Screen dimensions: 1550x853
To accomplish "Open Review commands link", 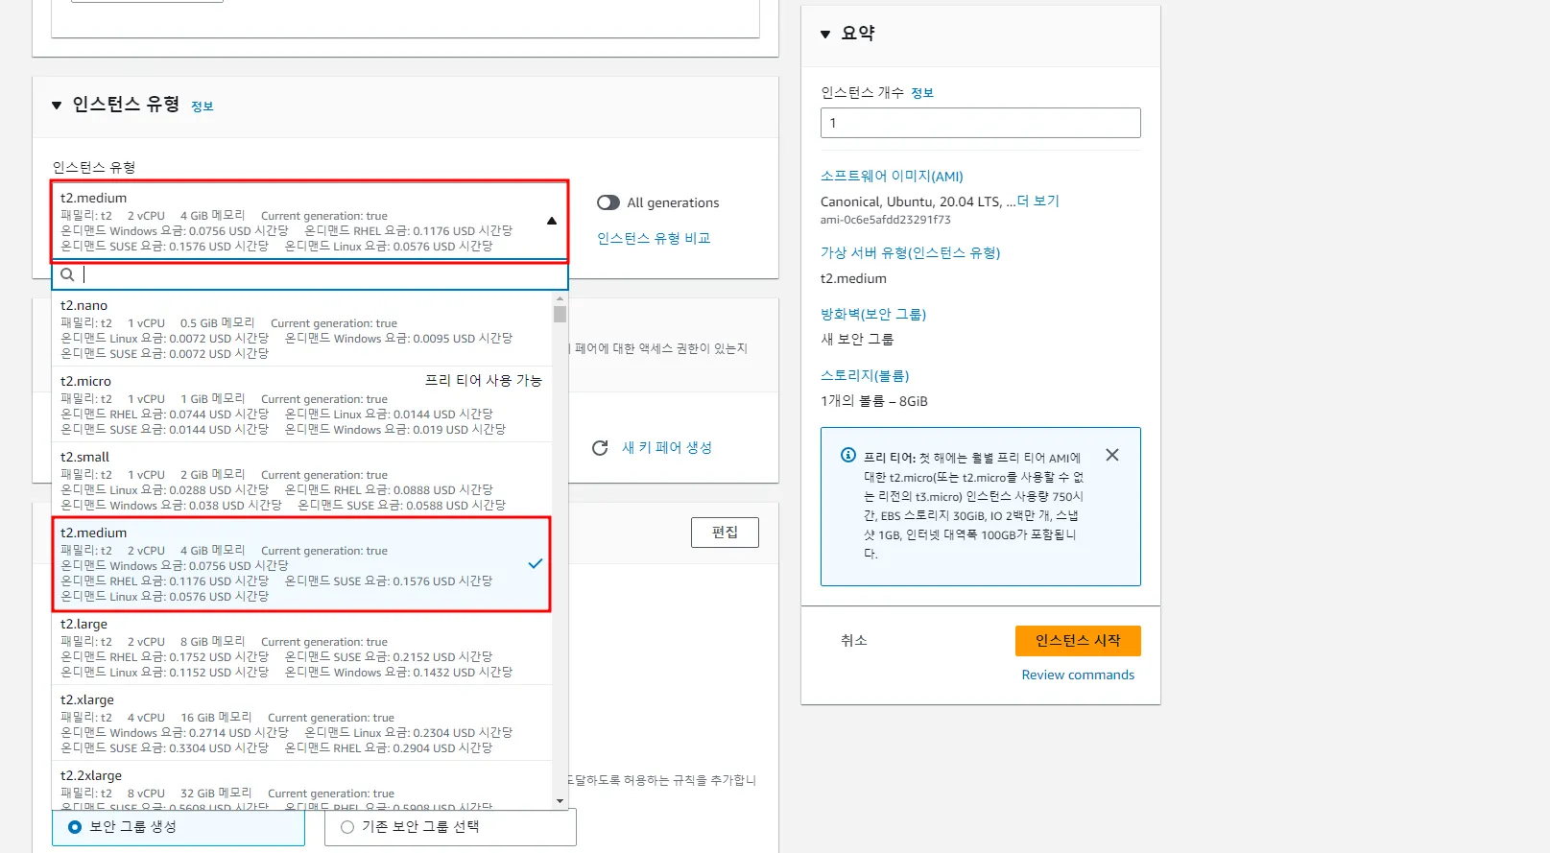I will click(1078, 675).
